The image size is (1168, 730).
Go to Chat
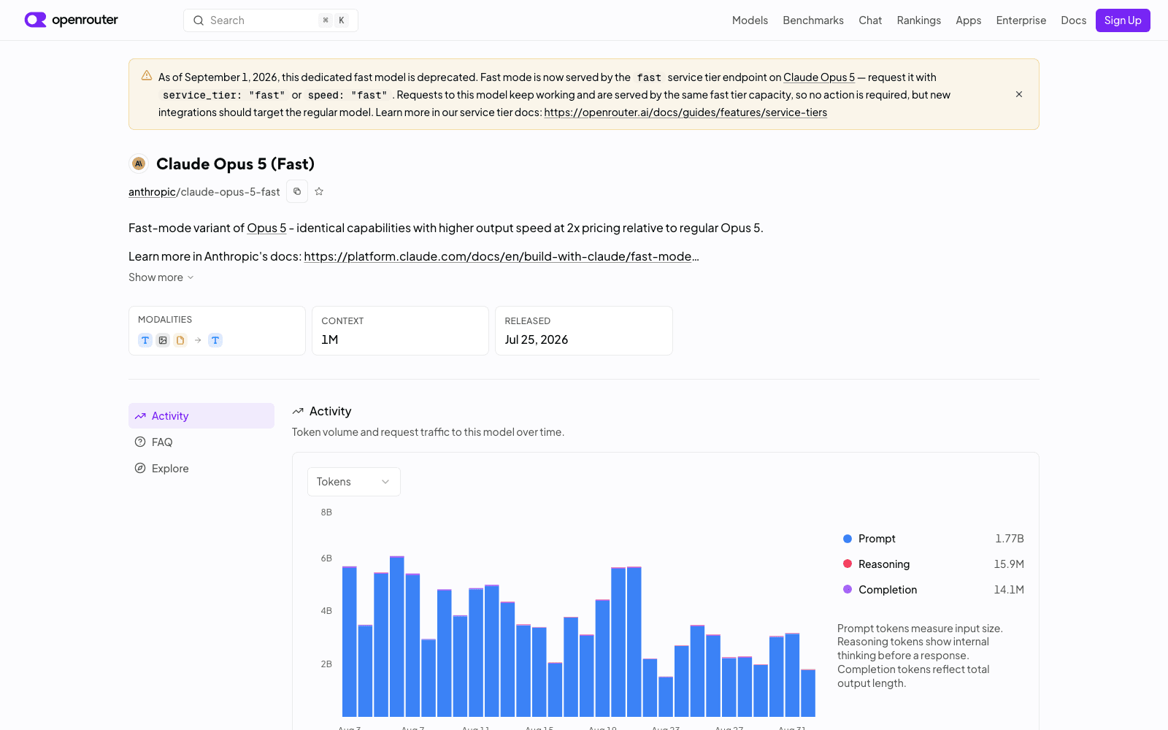point(870,20)
